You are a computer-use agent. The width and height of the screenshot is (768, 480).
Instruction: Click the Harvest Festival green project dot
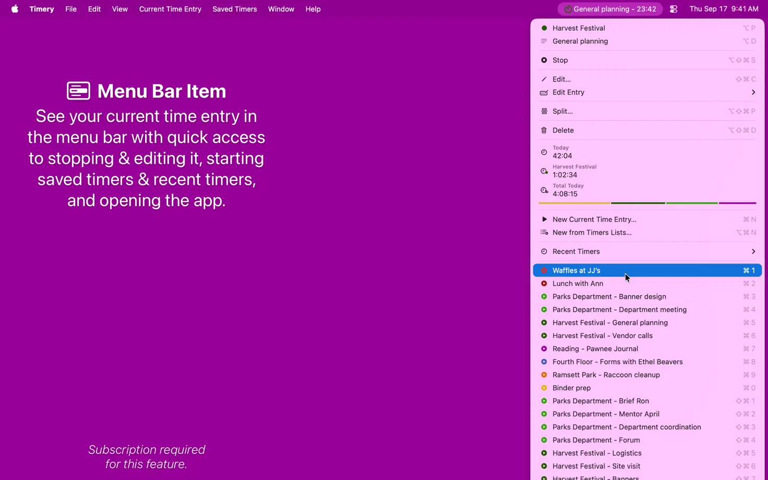pyautogui.click(x=544, y=28)
